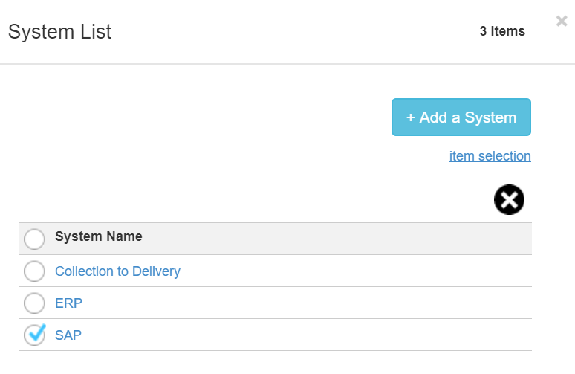Dismiss the dialog using the gray X

562,22
